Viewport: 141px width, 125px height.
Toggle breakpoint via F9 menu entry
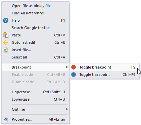click(105, 67)
